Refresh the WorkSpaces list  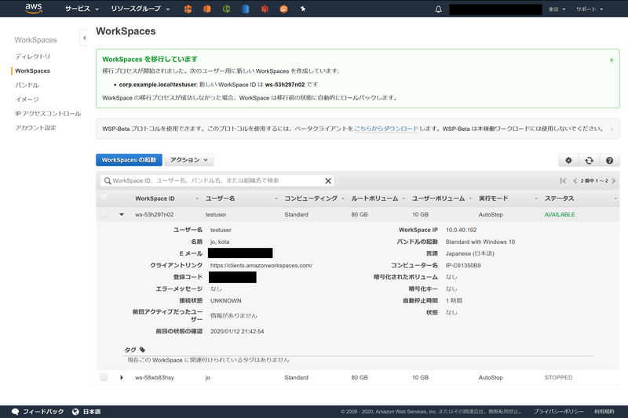coord(589,161)
